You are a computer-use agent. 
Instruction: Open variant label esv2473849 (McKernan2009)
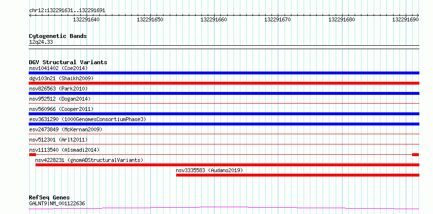tap(66, 129)
